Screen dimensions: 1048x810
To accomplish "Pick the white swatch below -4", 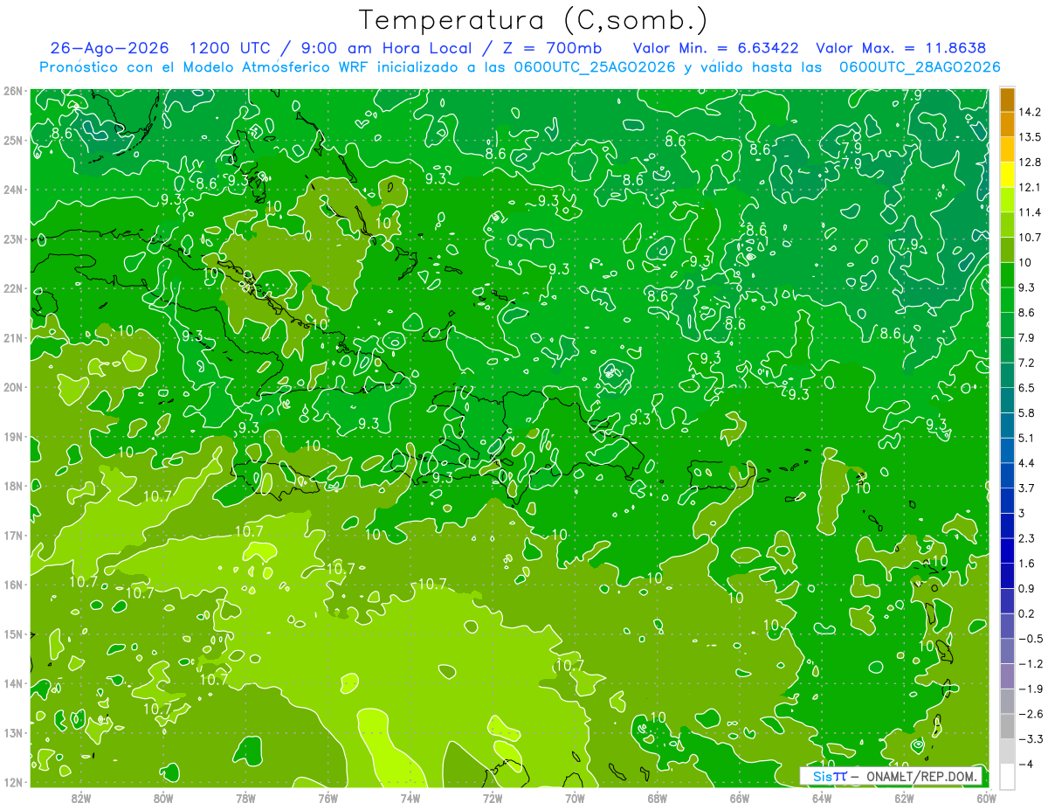I will pyautogui.click(x=1007, y=777).
